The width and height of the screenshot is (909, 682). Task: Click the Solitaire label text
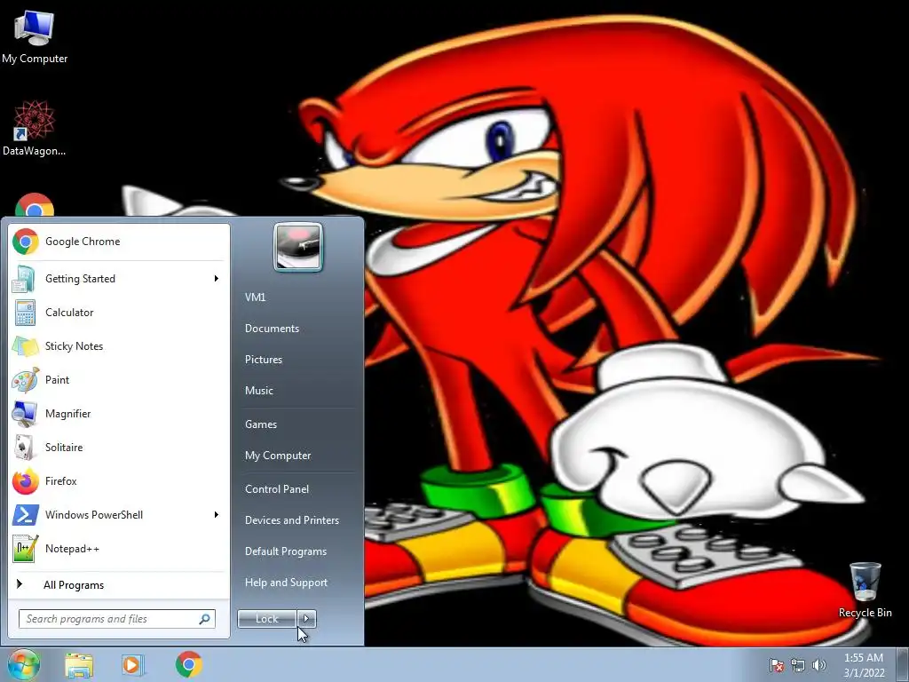point(64,448)
